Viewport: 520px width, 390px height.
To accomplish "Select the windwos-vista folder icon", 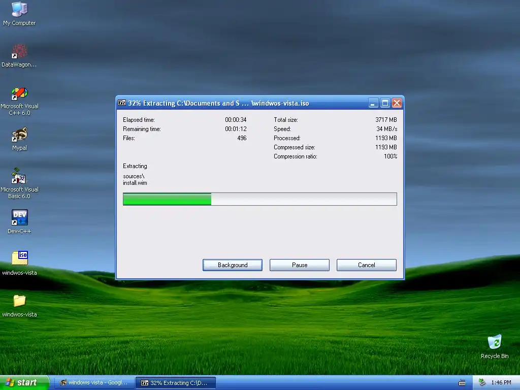I will click(x=19, y=305).
